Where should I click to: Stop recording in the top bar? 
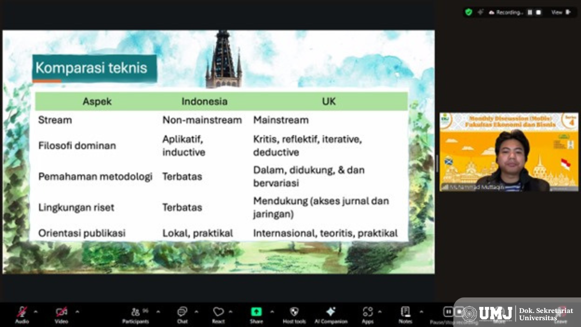click(538, 12)
